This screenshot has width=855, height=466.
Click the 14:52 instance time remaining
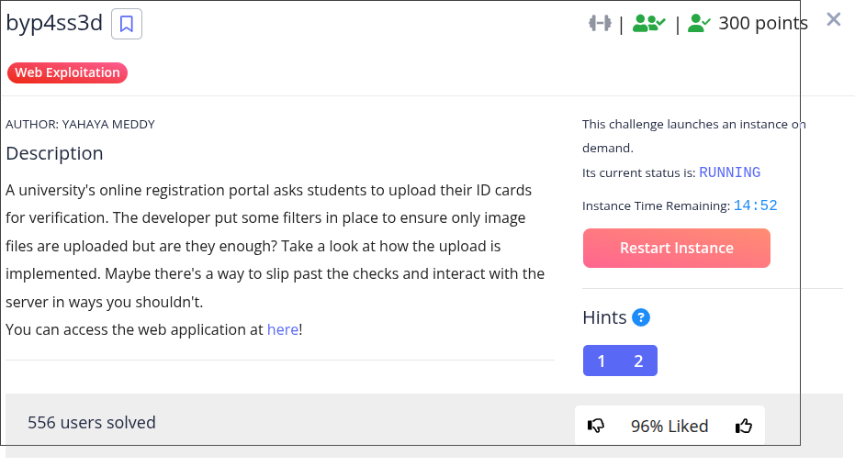point(755,205)
